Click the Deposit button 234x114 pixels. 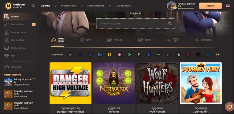(210, 6)
